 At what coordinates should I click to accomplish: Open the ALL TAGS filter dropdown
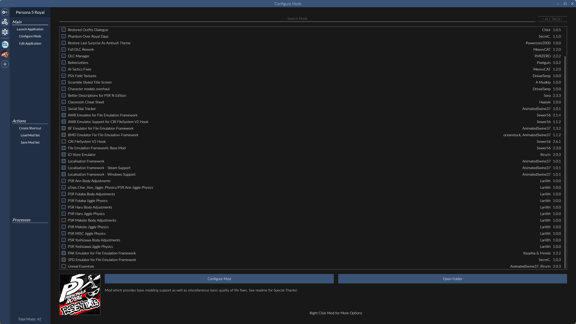click(x=552, y=19)
